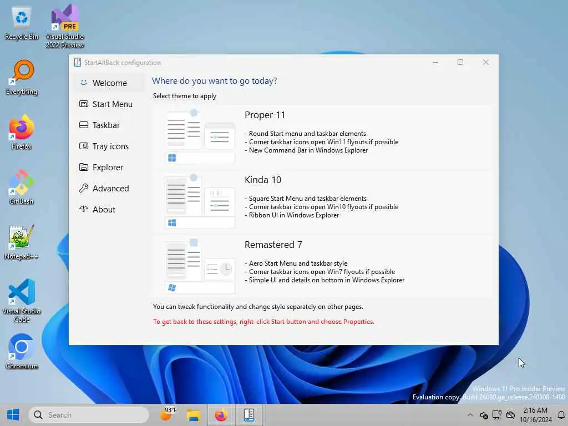Select the Git Bash desktop shortcut
The image size is (568, 426).
[x=22, y=187]
